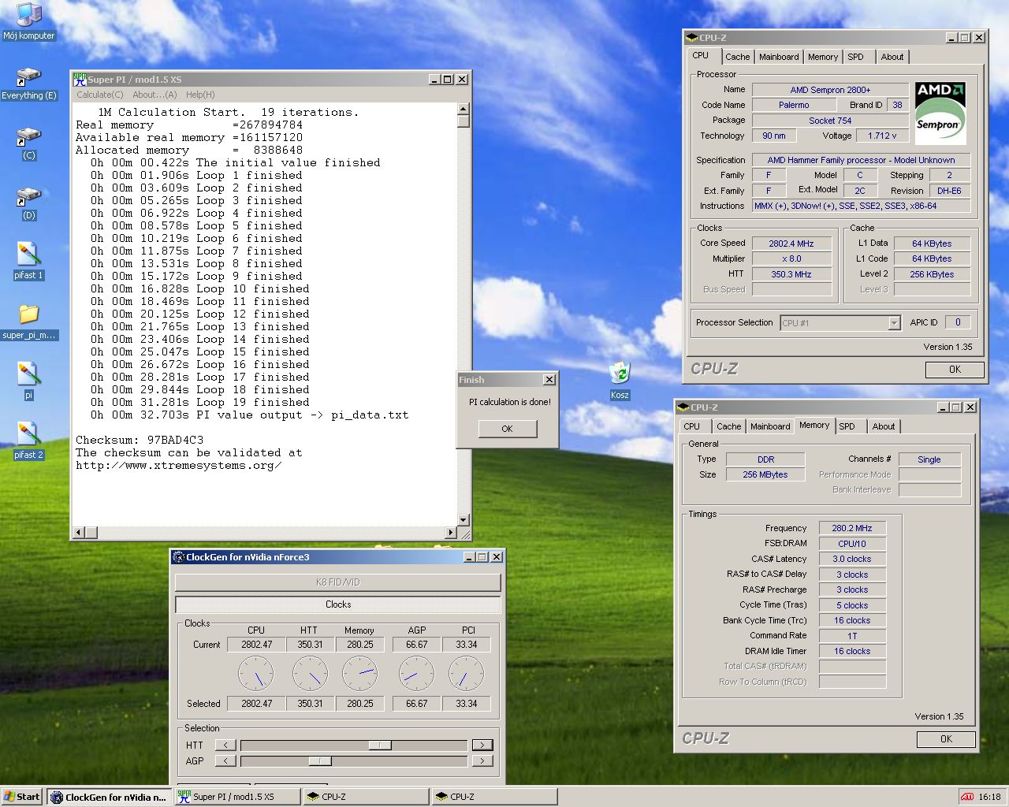Image resolution: width=1009 pixels, height=807 pixels.
Task: Switch to Cache tab in bottom CPU-Z
Action: pos(728,426)
